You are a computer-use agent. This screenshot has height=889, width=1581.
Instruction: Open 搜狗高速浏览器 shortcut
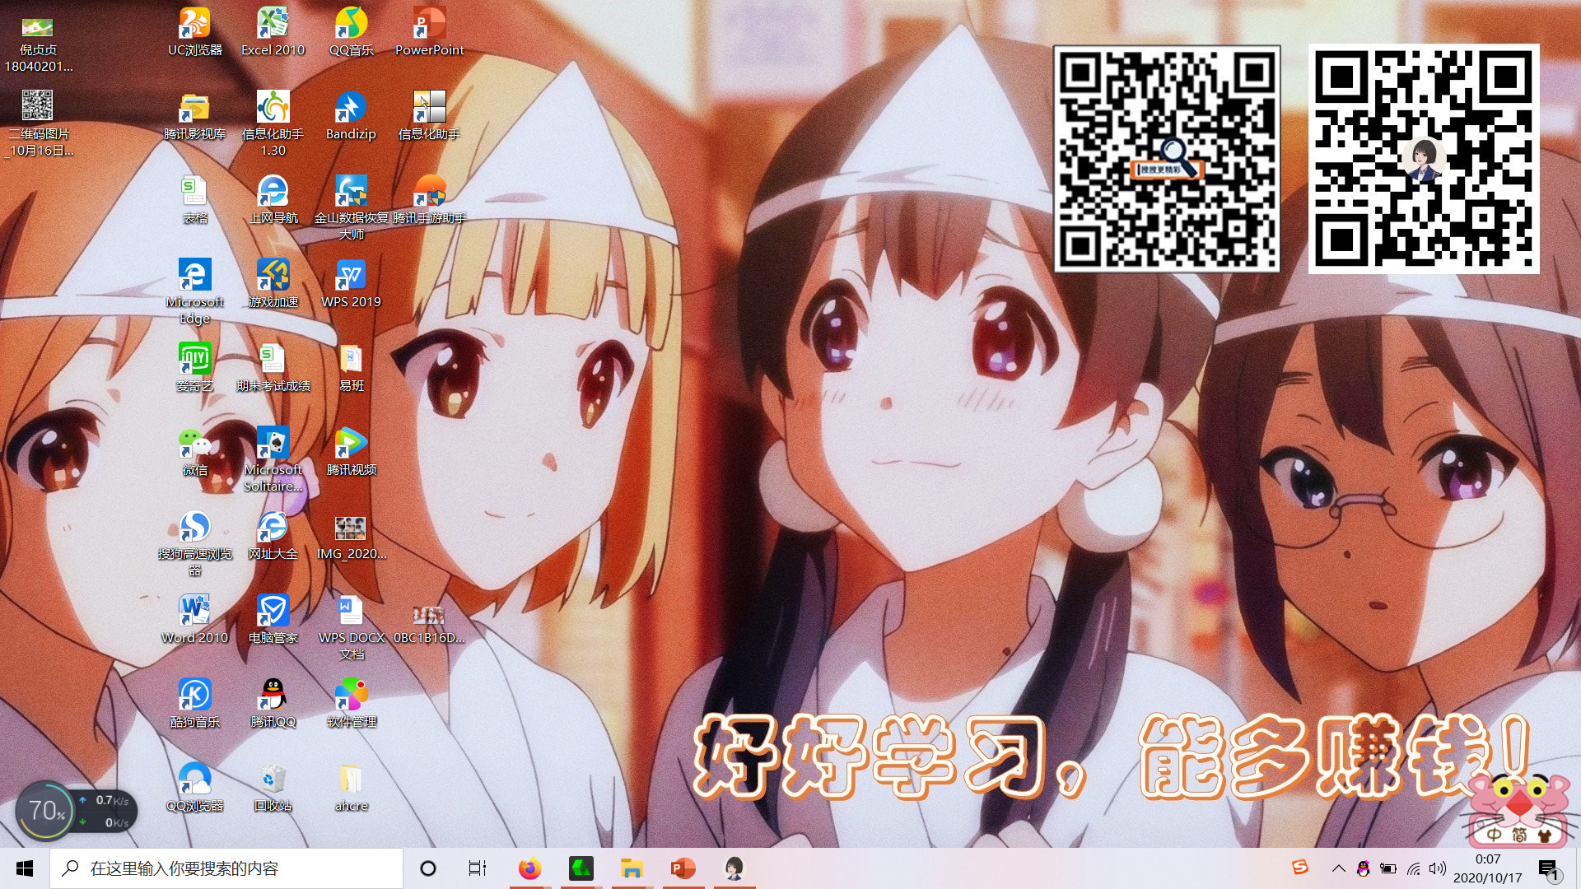point(195,543)
